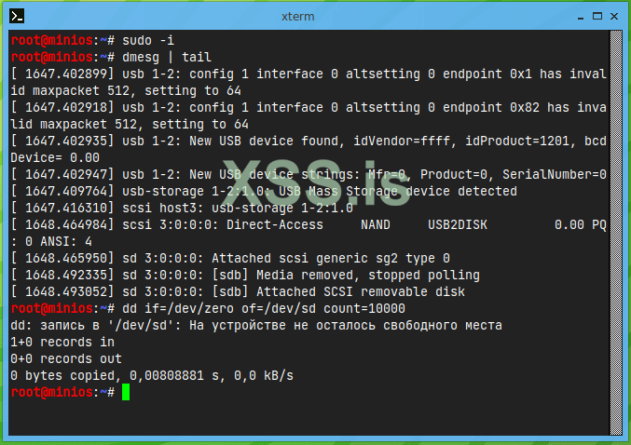This screenshot has width=631, height=445.
Task: Click the 'dd if=/dev/zero of=/dev/sd count=10000' command
Action: tap(264, 309)
